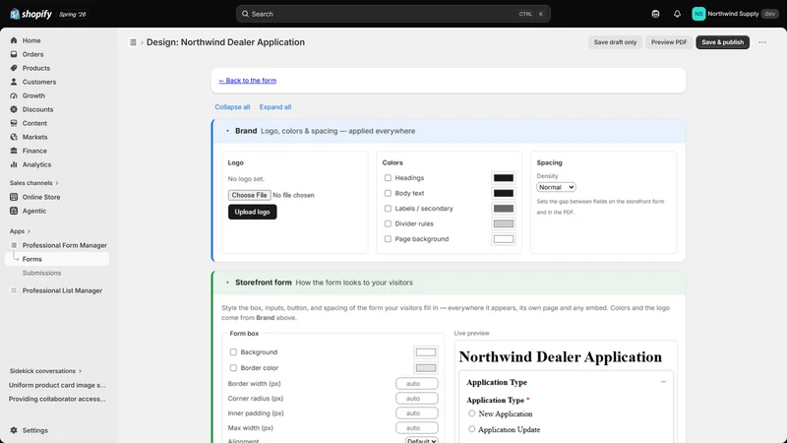Click the Northwind Supply avatar
Screen dimensions: 787x443
pyautogui.click(x=698, y=14)
